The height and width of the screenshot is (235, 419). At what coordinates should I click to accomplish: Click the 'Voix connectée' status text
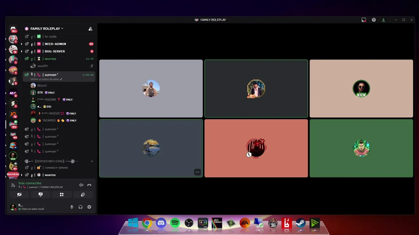pos(30,183)
